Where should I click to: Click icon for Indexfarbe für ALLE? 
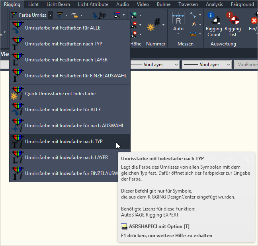tap(18, 110)
